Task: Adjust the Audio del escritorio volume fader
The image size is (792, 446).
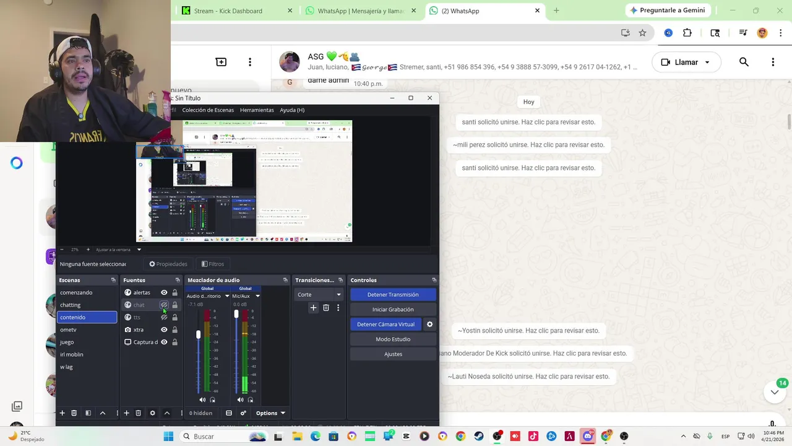Action: click(x=198, y=334)
